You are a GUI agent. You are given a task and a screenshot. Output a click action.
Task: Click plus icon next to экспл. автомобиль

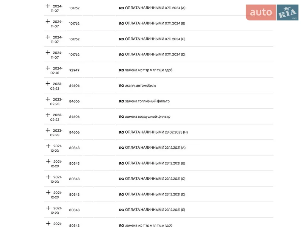point(48,84)
